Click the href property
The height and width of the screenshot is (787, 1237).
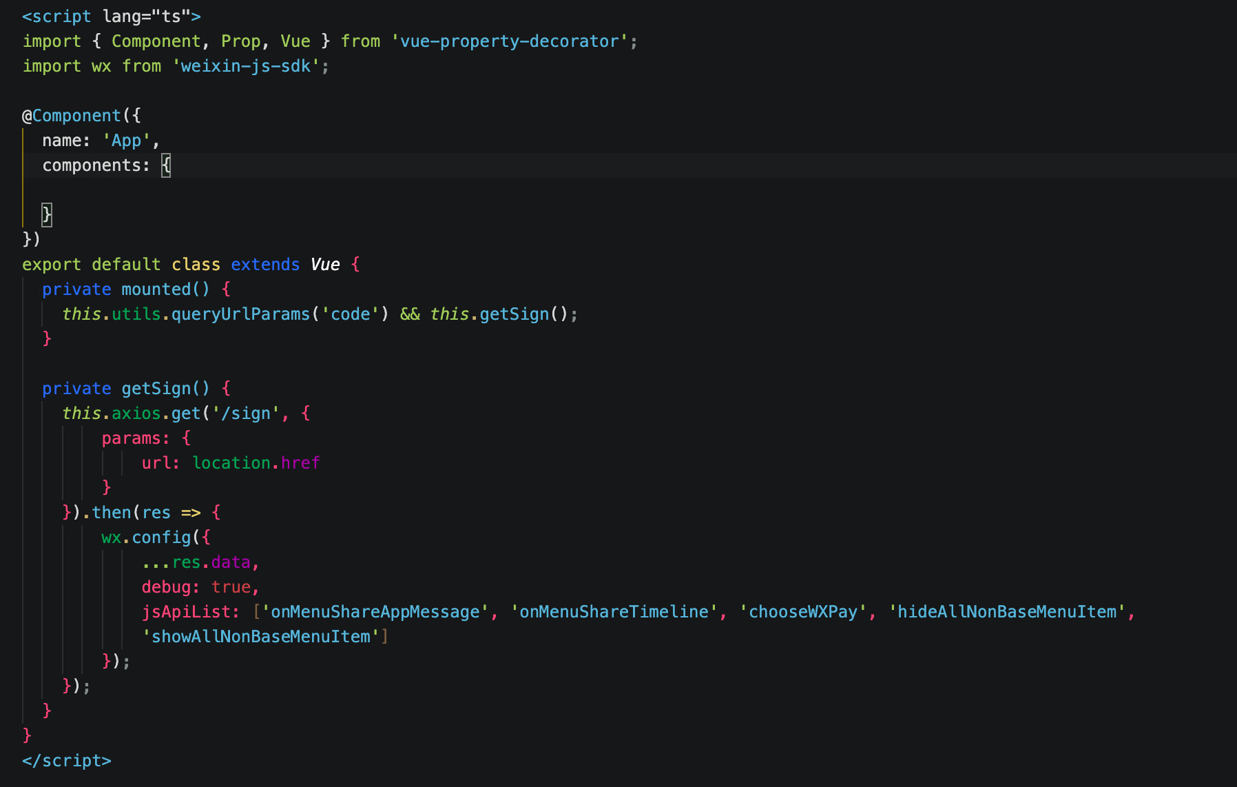tap(301, 463)
